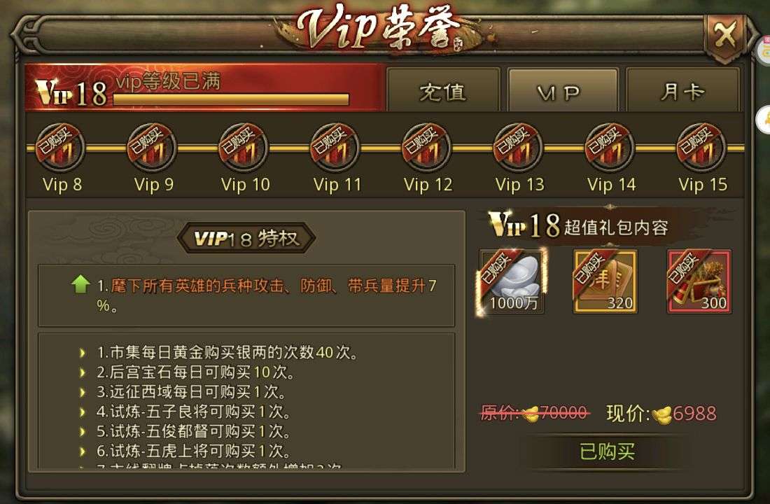770x504 pixels.
Task: Select the Vip 15 gift pack icon
Action: (x=701, y=148)
